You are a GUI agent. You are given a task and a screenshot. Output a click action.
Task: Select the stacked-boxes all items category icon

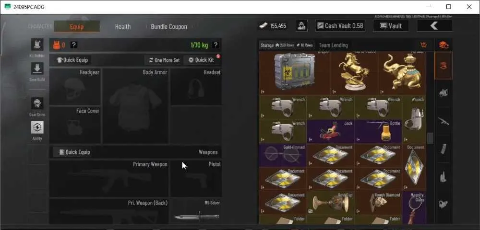coord(444,45)
